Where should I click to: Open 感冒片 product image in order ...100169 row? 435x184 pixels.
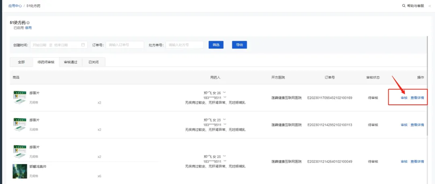[x=20, y=97]
